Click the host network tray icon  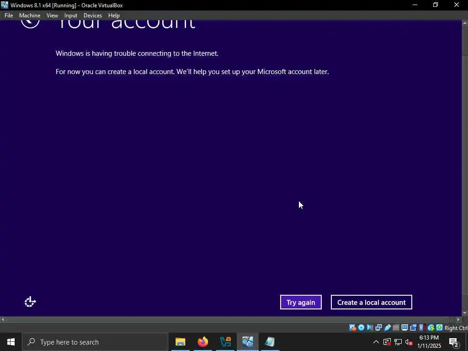coord(398,342)
